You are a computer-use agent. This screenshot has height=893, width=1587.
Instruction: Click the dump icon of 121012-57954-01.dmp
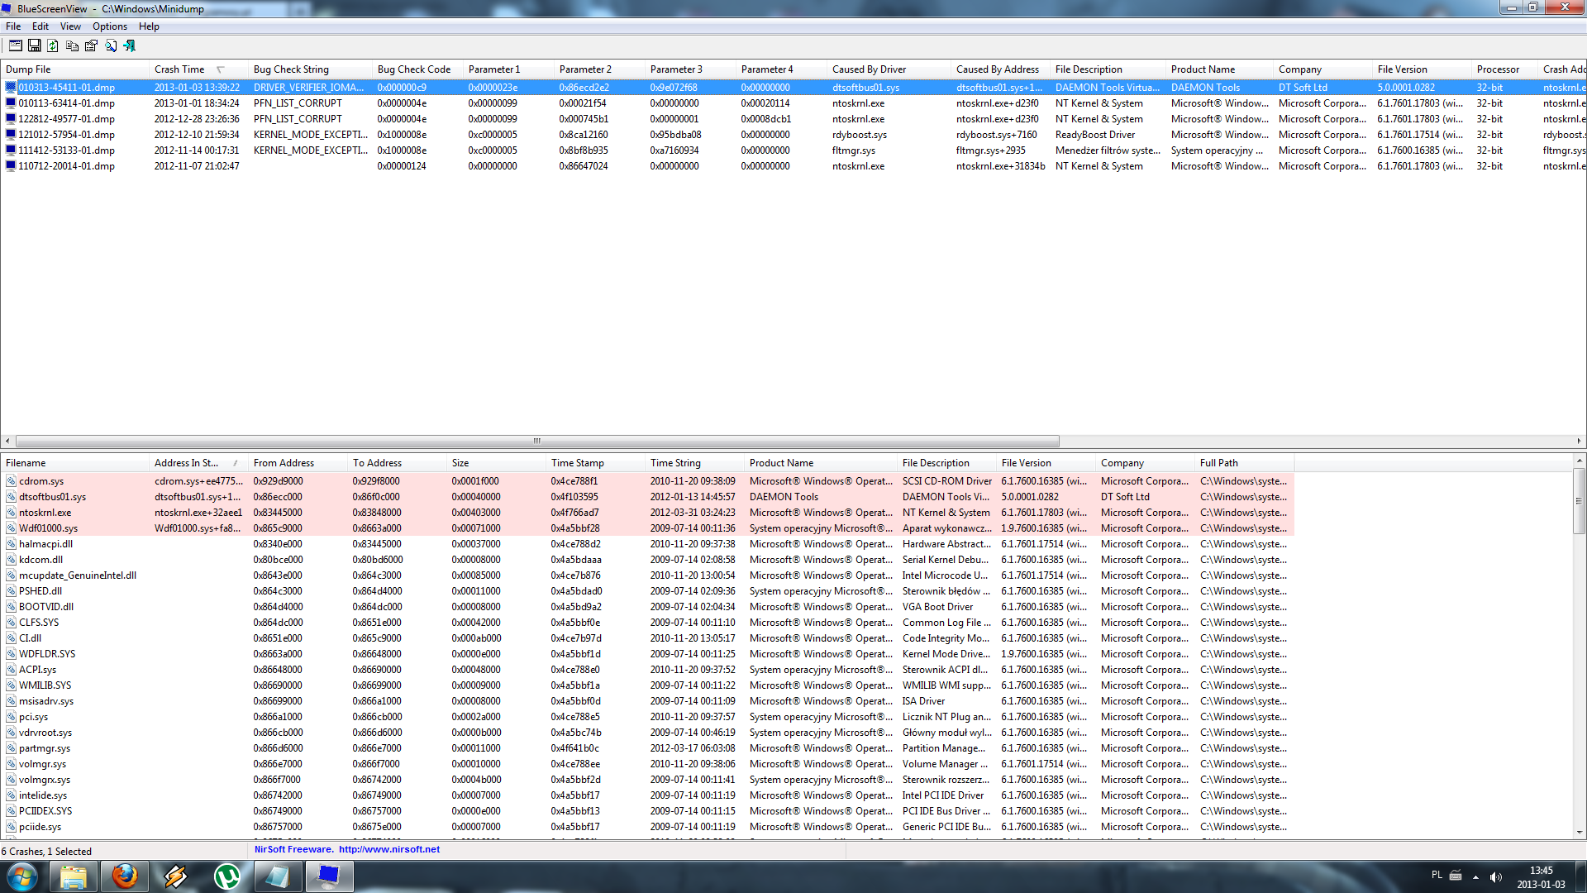click(11, 135)
